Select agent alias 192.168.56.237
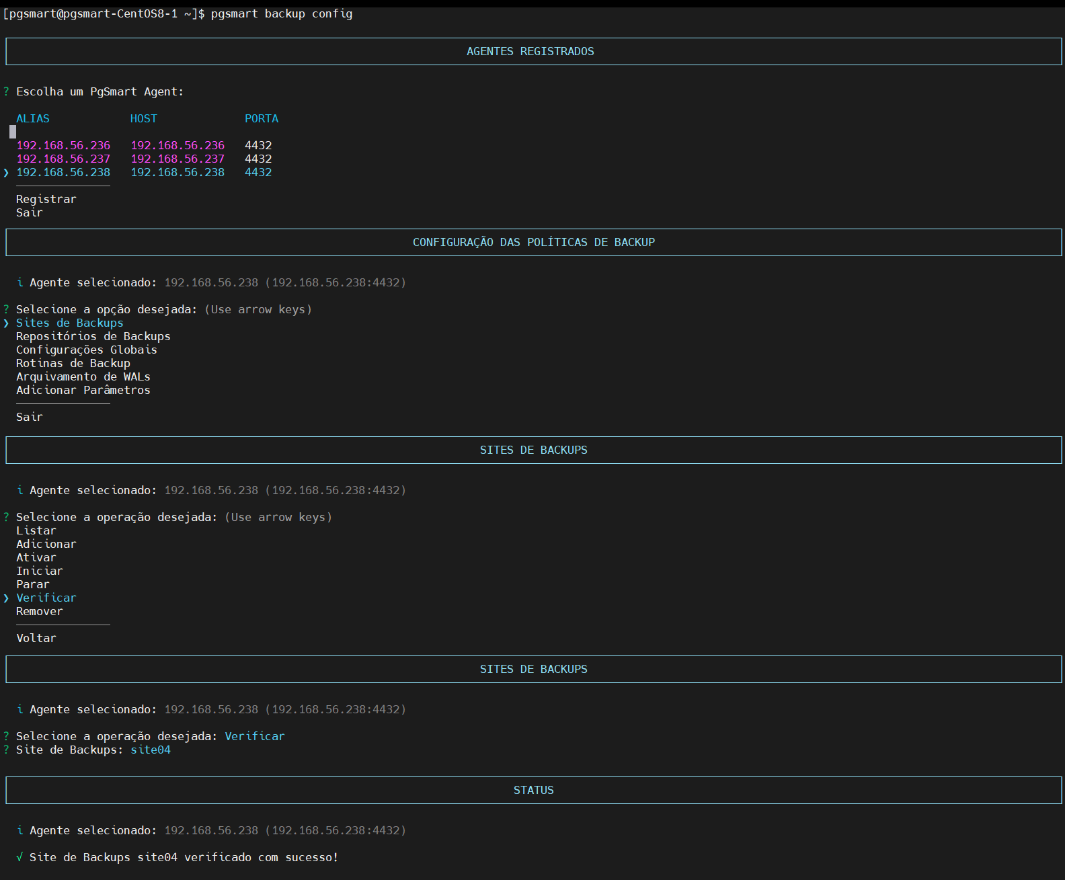 click(63, 159)
